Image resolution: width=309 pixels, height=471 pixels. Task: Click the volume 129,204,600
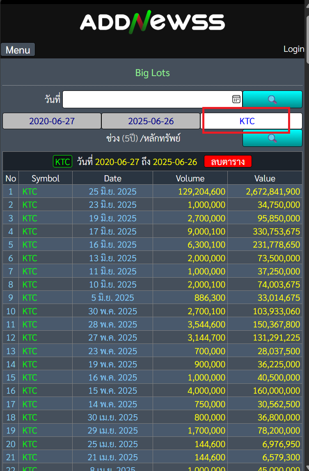point(202,191)
